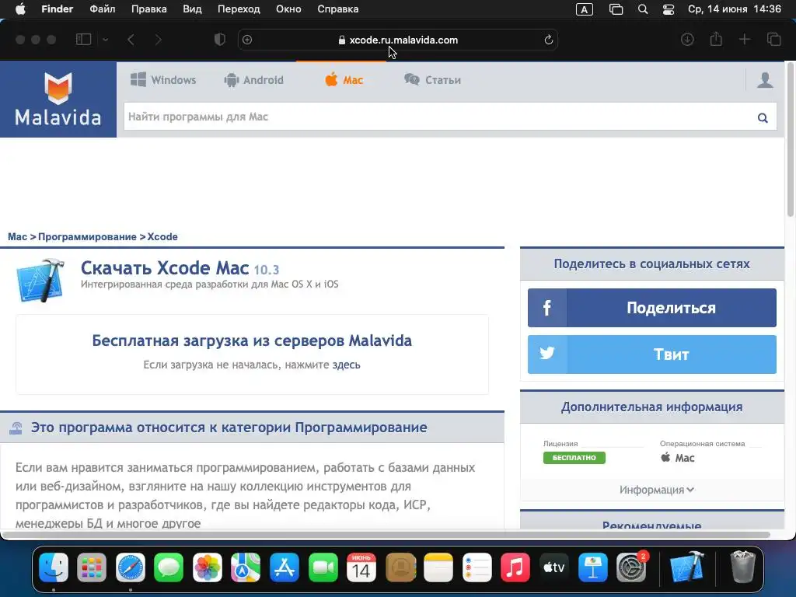Open the Переход menu
The height and width of the screenshot is (597, 796).
pyautogui.click(x=239, y=9)
